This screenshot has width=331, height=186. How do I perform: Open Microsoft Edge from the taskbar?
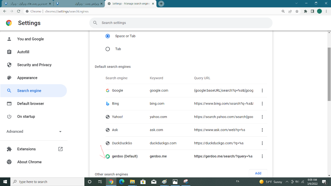(x=121, y=182)
